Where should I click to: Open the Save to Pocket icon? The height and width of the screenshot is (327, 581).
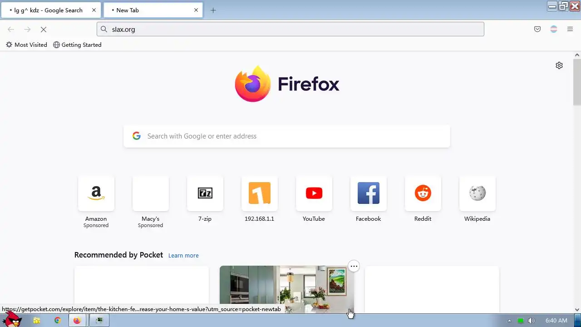tap(537, 29)
